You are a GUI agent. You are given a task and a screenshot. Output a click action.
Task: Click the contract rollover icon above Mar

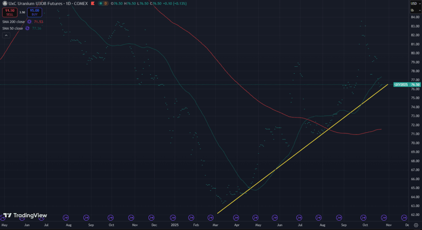tap(215, 218)
